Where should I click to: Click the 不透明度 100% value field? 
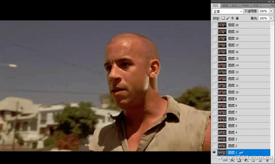264,11
